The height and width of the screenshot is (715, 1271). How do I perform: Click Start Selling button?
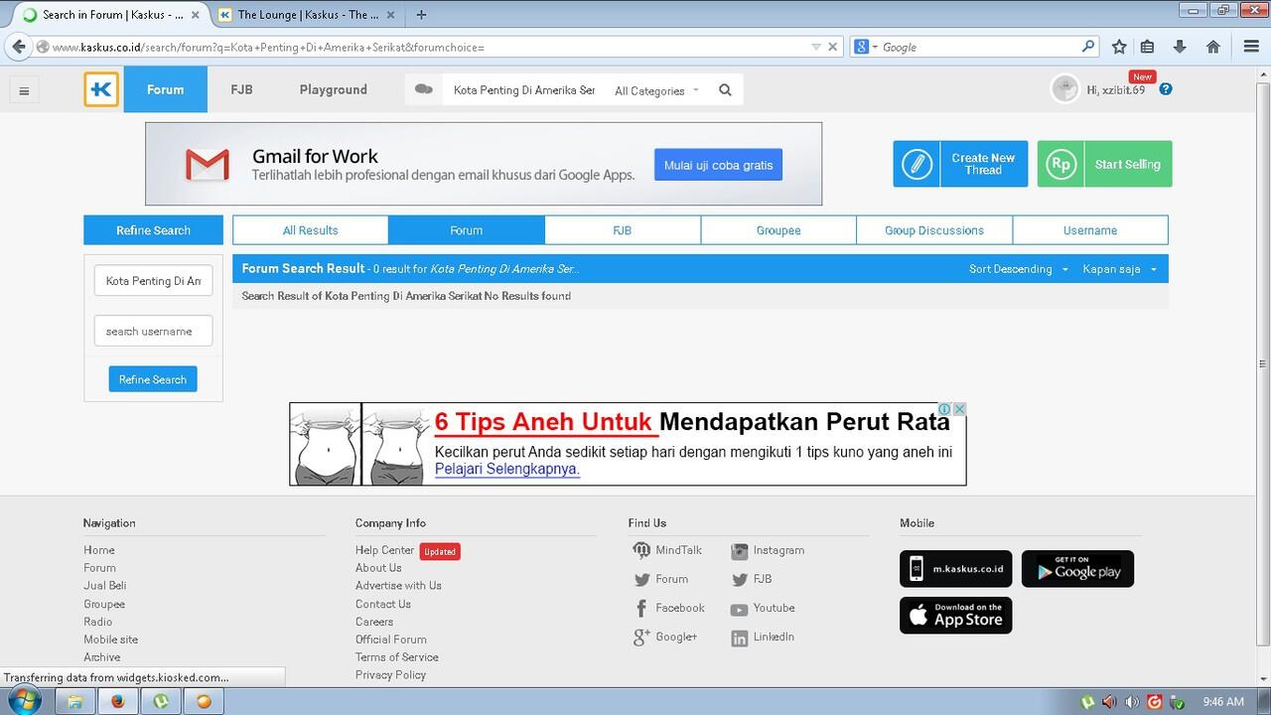tap(1105, 164)
